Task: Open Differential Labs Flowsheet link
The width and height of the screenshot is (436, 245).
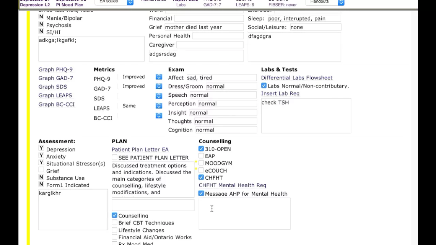Action: [x=297, y=78]
